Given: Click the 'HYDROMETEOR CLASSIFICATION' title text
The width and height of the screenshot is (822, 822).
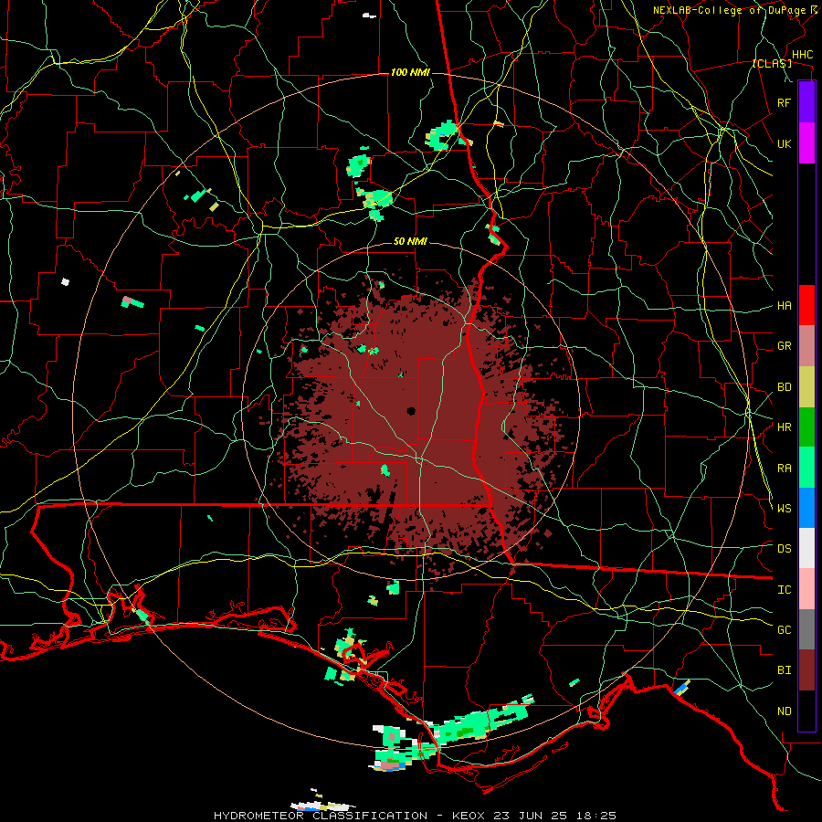Looking at the screenshot, I should coord(321,816).
